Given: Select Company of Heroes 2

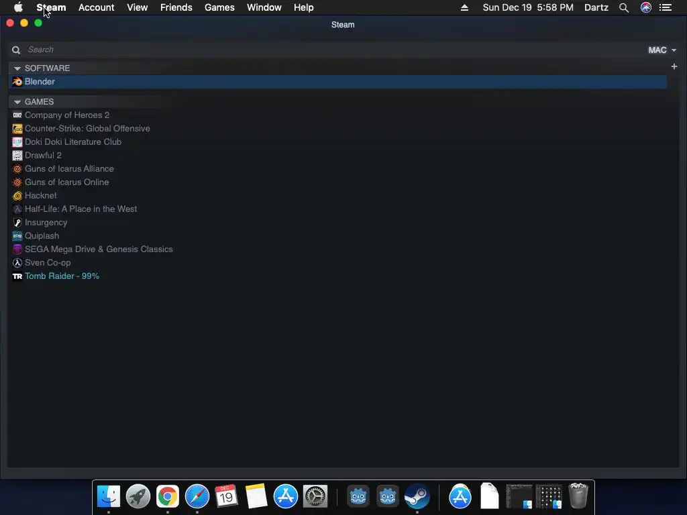Looking at the screenshot, I should [67, 115].
